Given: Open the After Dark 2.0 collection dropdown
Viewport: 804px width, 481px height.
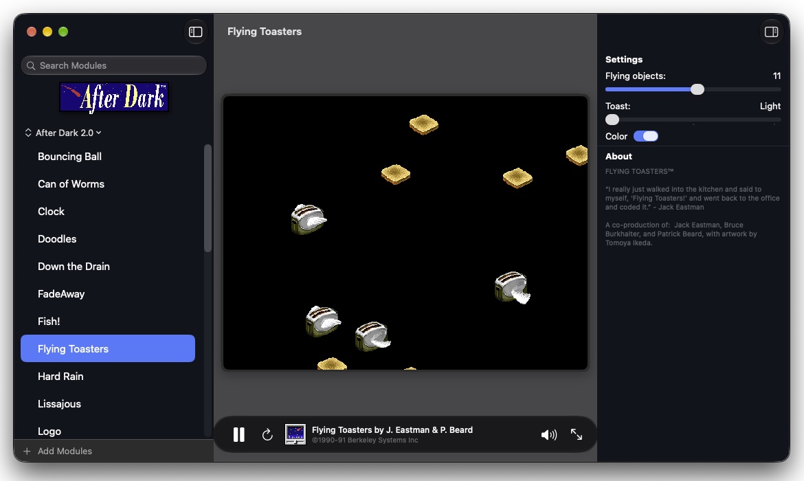Looking at the screenshot, I should 64,133.
